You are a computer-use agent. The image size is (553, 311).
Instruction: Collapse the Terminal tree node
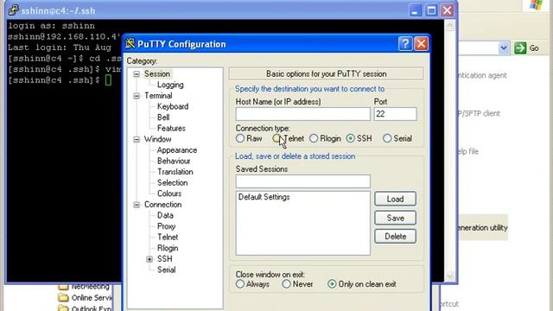(137, 96)
